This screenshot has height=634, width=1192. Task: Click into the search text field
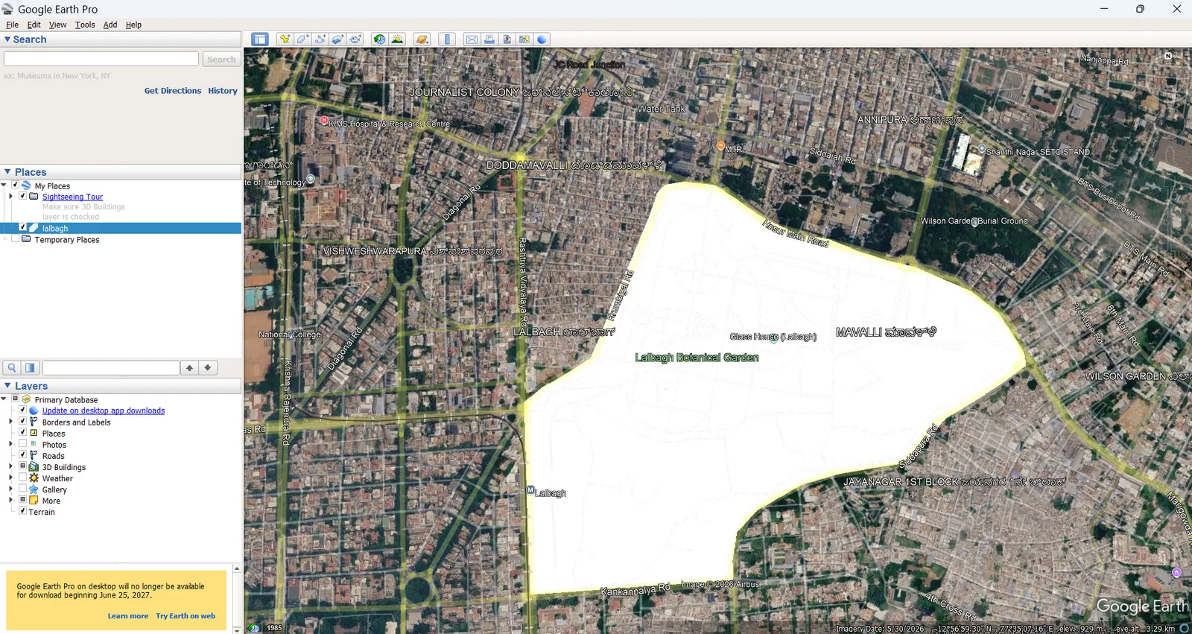pos(101,59)
